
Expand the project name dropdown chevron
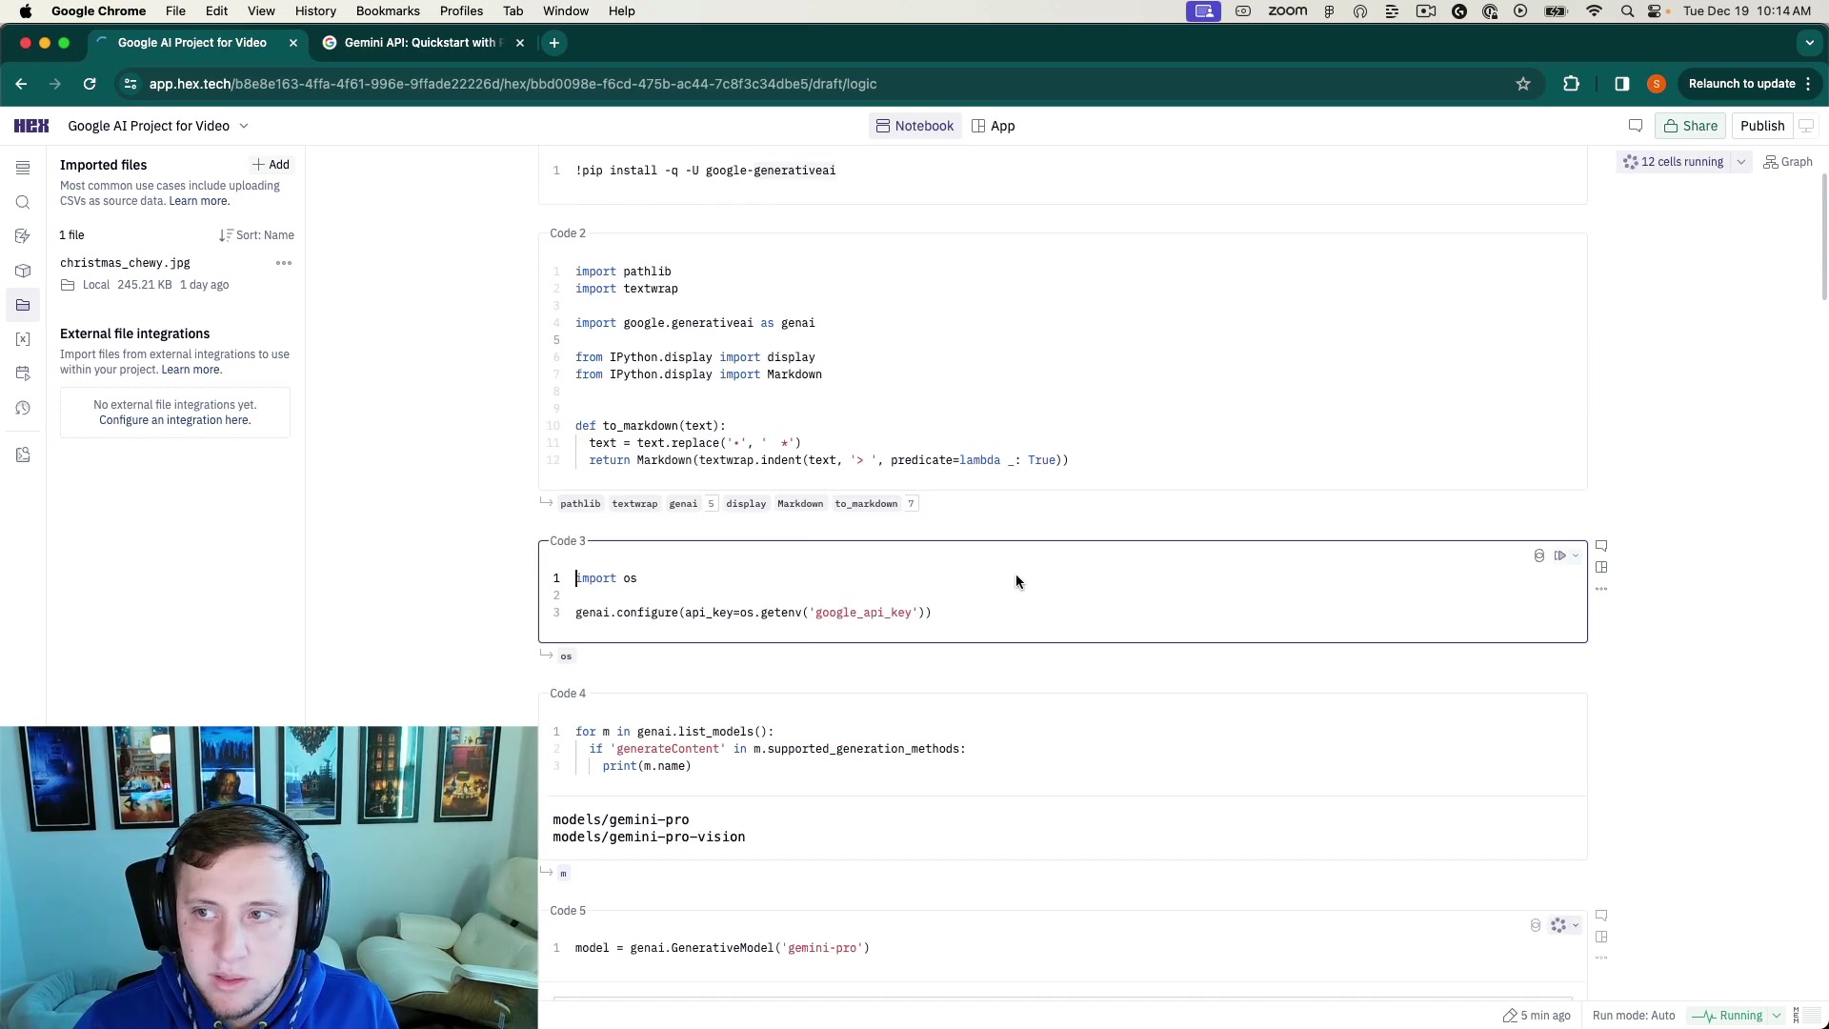[244, 126]
